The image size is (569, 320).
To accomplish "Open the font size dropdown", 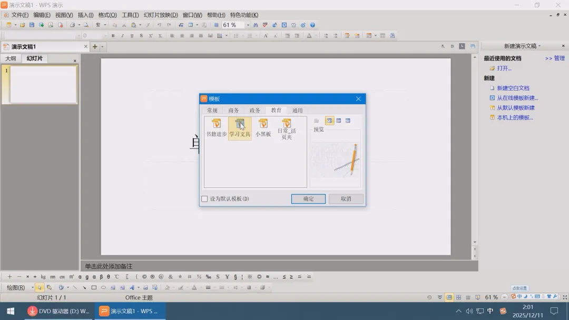I will tap(105, 35).
